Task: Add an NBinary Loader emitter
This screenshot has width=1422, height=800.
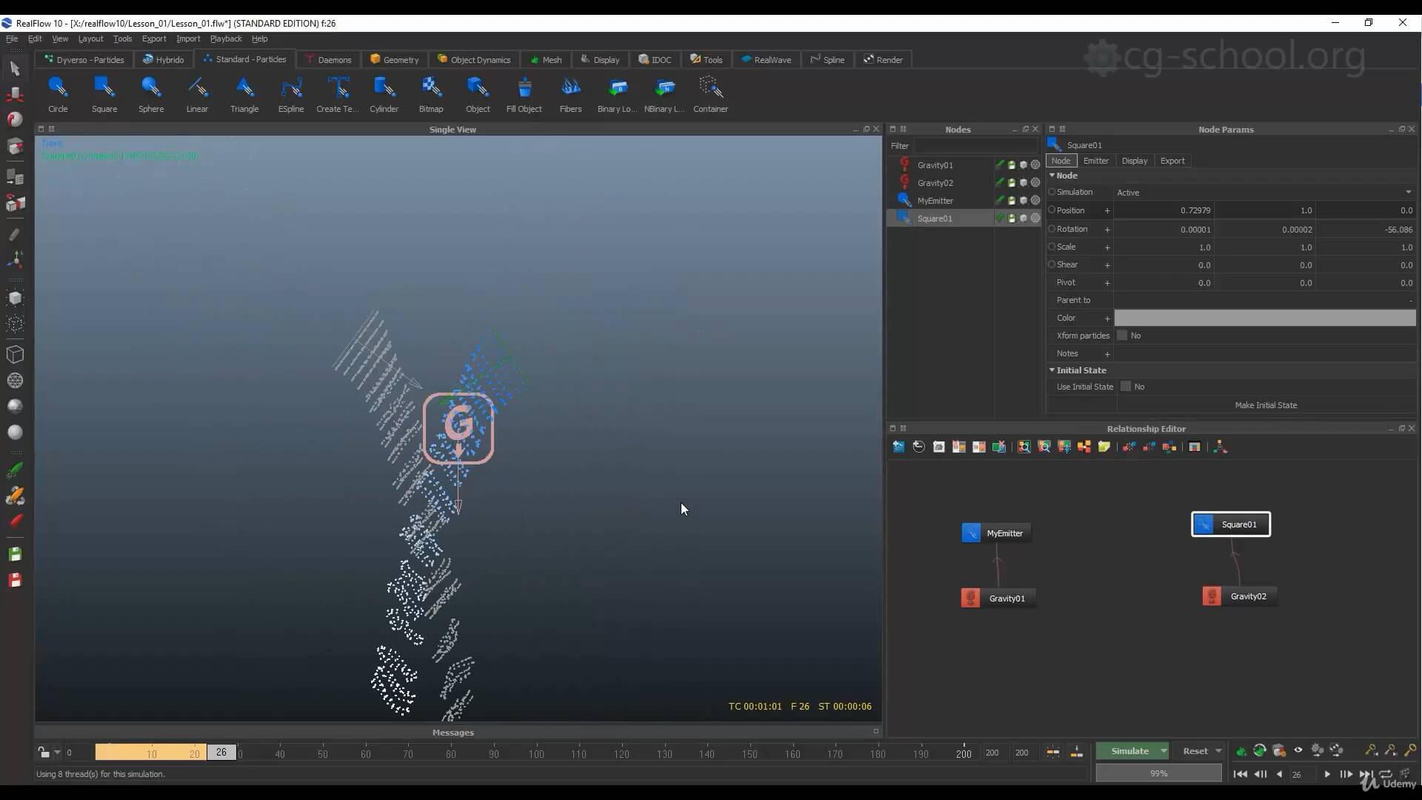Action: point(664,94)
